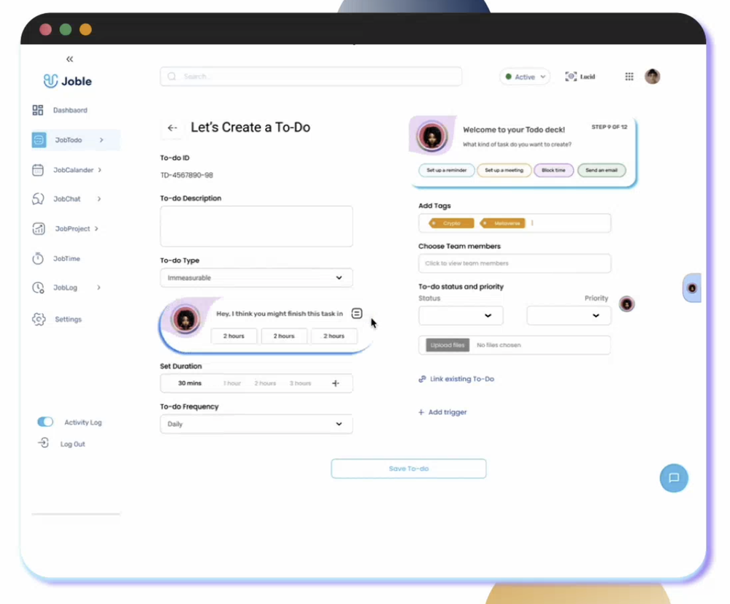This screenshot has width=730, height=604.
Task: Open the chat bubble floating button
Action: click(x=674, y=478)
